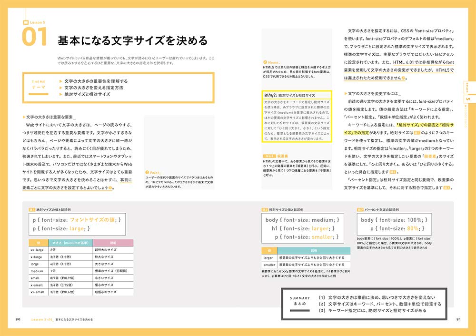476x336 pixels.
Task: Click the code line body { font-size: 100%; }
Action: pyautogui.click(x=394, y=220)
